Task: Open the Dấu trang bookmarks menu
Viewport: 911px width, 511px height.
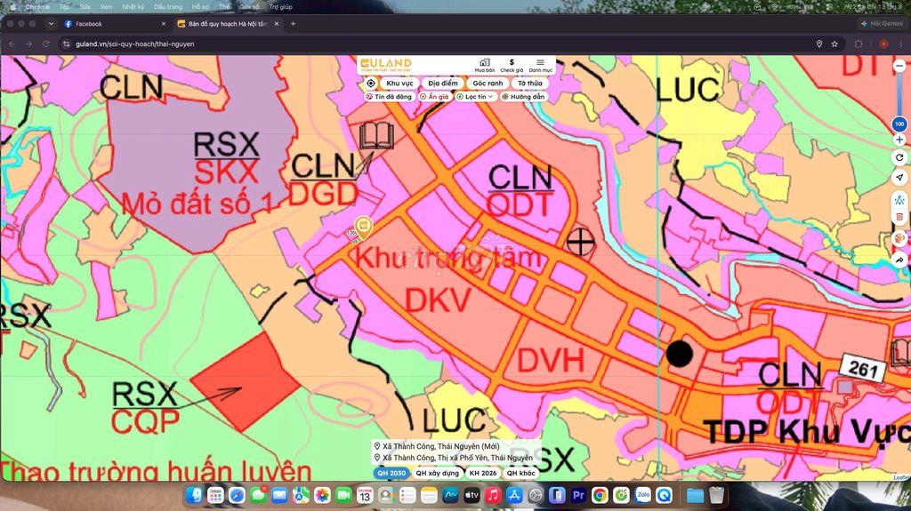Action: 168,7
